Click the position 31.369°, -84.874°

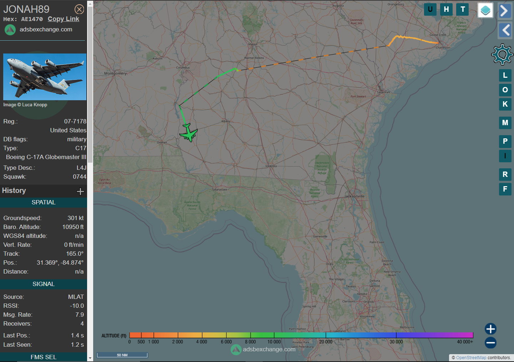[60, 262]
